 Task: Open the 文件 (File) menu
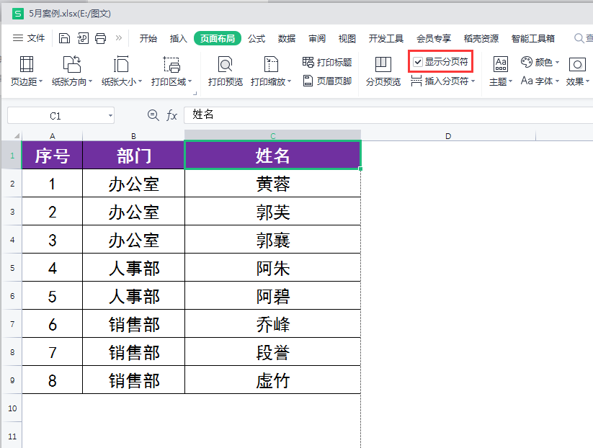coord(29,38)
